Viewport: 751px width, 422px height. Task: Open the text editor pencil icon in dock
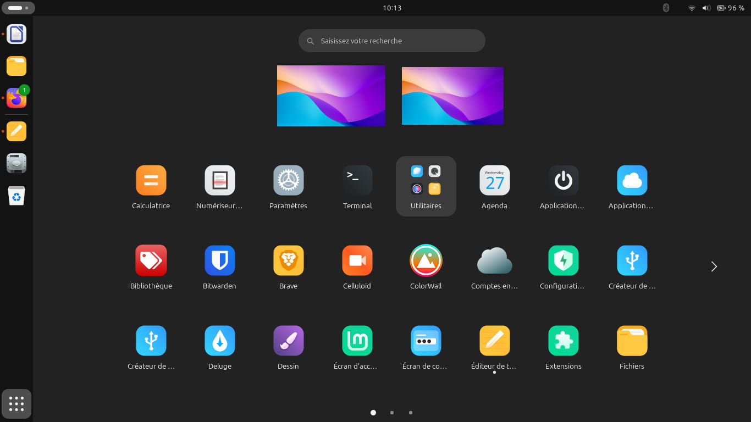pyautogui.click(x=16, y=131)
